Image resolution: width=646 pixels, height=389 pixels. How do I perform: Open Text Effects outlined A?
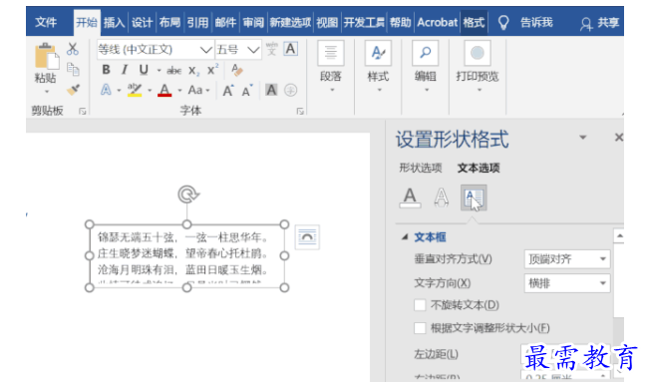(x=106, y=90)
